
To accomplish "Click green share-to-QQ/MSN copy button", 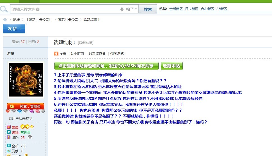I will tap(106, 66).
